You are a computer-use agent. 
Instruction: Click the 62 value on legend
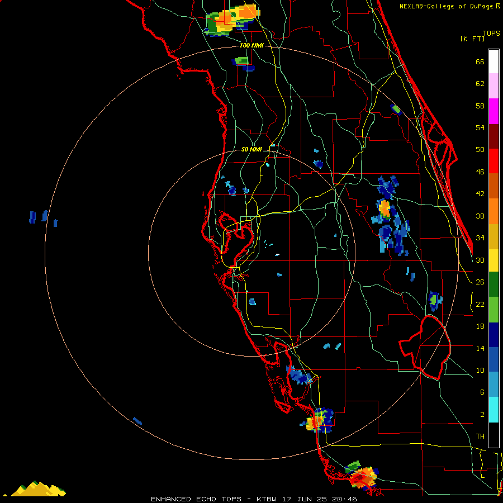480,84
